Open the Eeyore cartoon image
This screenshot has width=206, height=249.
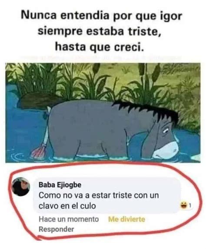tap(103, 113)
